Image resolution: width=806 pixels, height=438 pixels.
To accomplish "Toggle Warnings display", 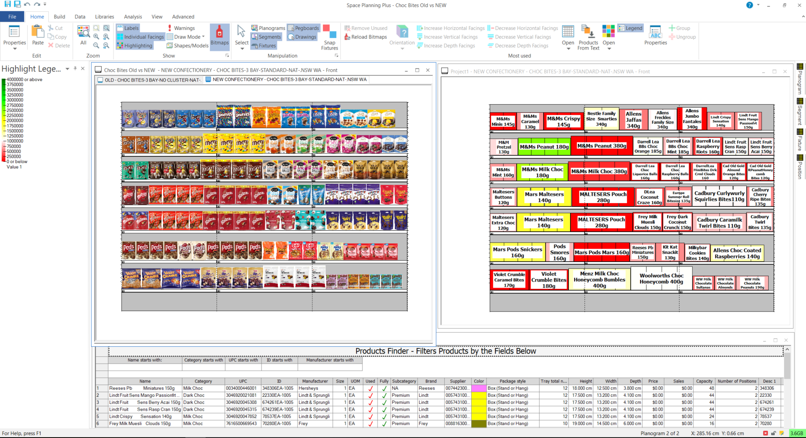I will pyautogui.click(x=181, y=28).
